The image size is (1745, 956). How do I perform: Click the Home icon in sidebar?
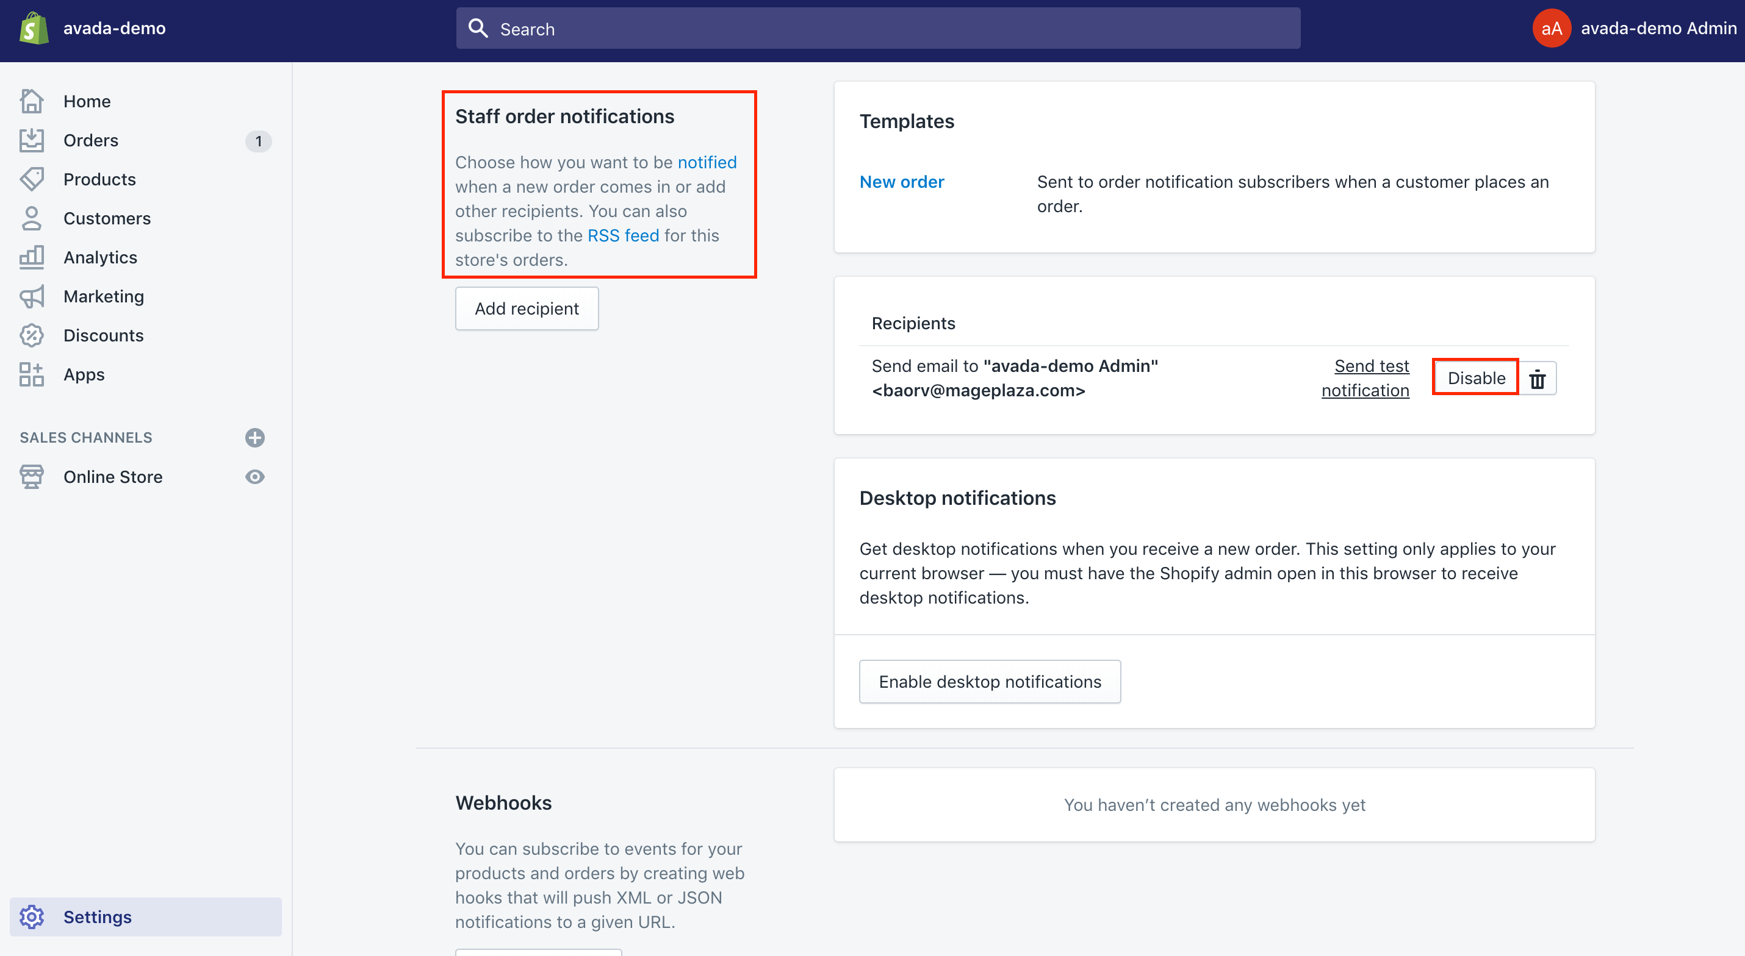point(32,100)
